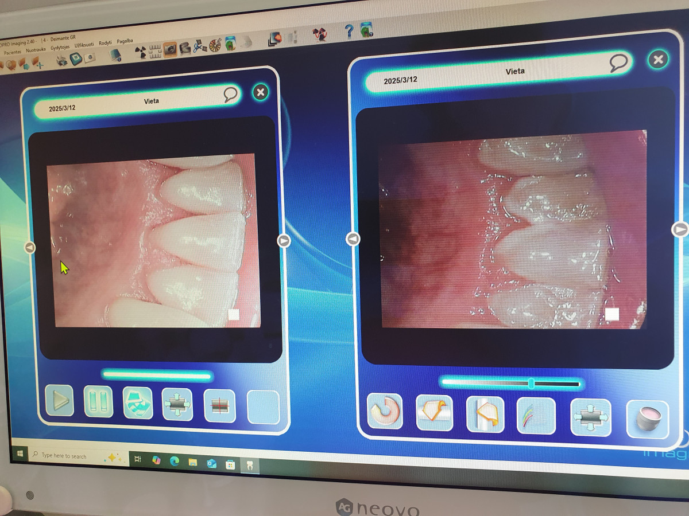Go to next image in left panel

(x=284, y=241)
